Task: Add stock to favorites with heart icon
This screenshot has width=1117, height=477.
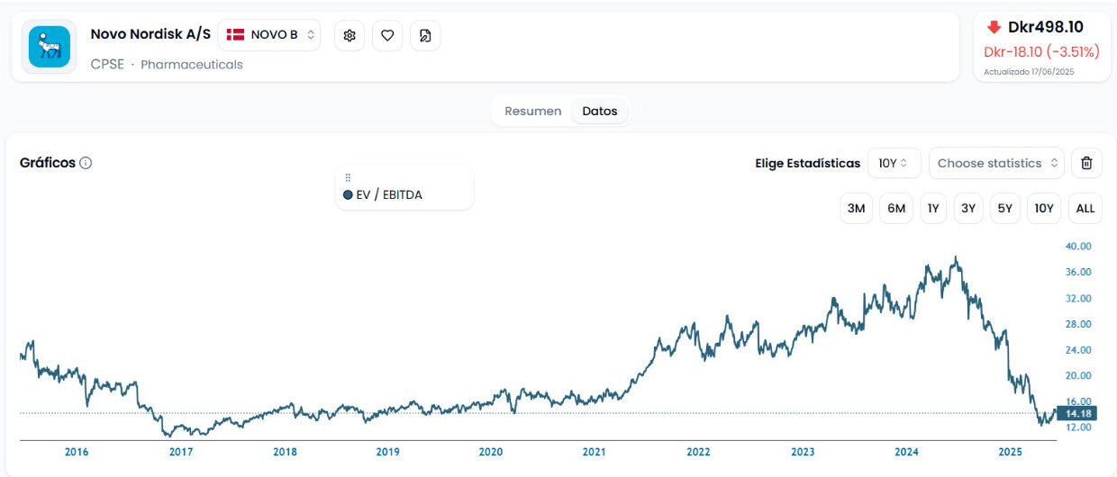Action: click(387, 35)
